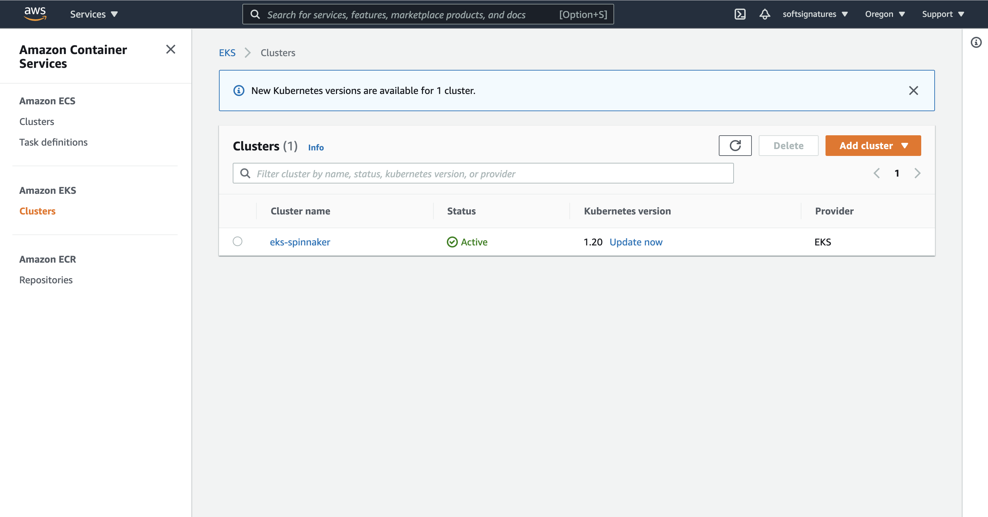Click Update now for Kubernetes version
This screenshot has width=988, height=517.
click(635, 242)
